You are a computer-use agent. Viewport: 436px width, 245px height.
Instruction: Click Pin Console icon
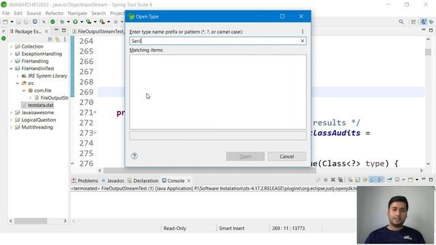pos(390,180)
